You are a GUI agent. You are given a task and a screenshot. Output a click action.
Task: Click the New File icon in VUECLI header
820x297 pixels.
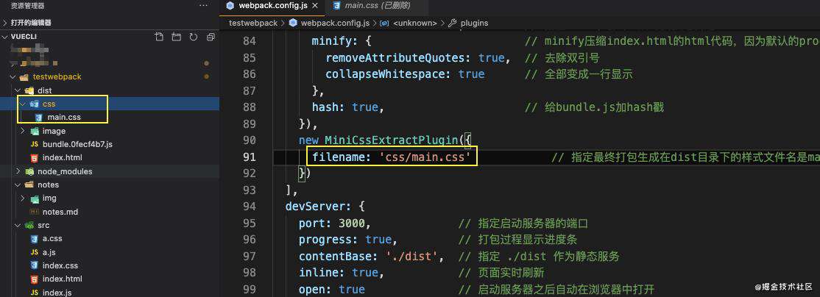pyautogui.click(x=160, y=37)
